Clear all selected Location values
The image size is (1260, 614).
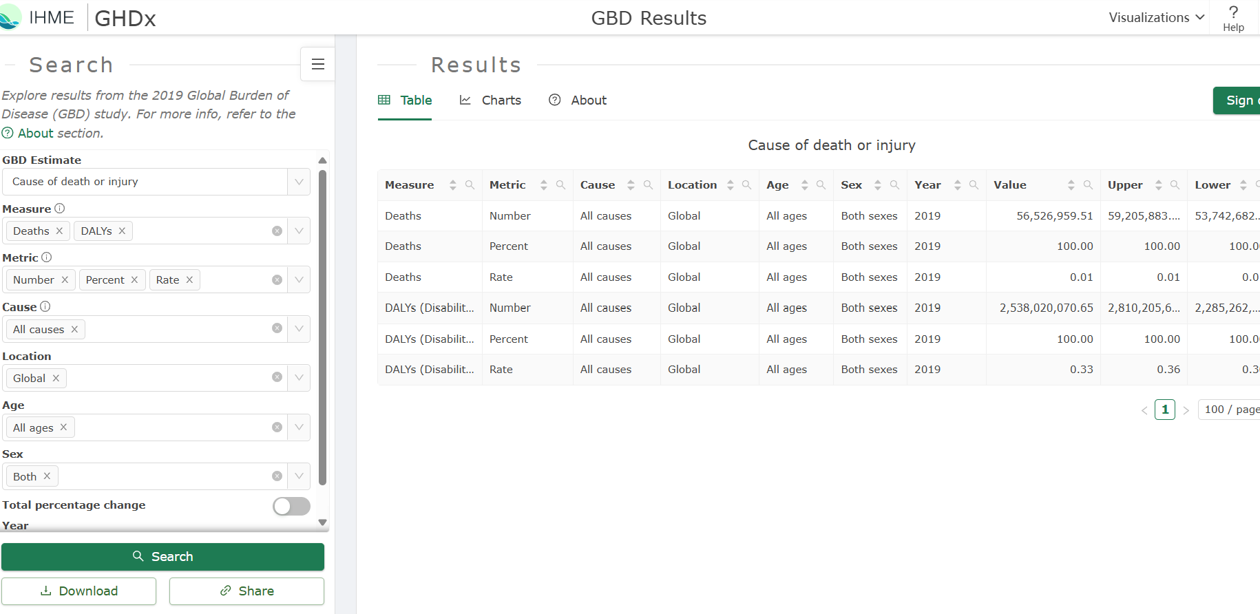277,377
